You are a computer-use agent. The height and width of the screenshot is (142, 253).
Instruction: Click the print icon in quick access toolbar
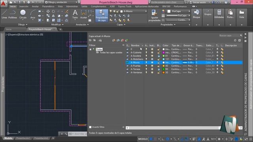pyautogui.click(x=28, y=2)
